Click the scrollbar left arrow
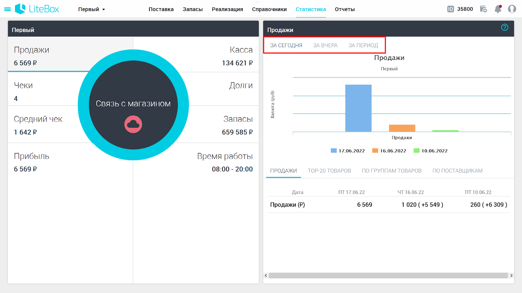Screen dimensions: 522x293 click(266, 275)
